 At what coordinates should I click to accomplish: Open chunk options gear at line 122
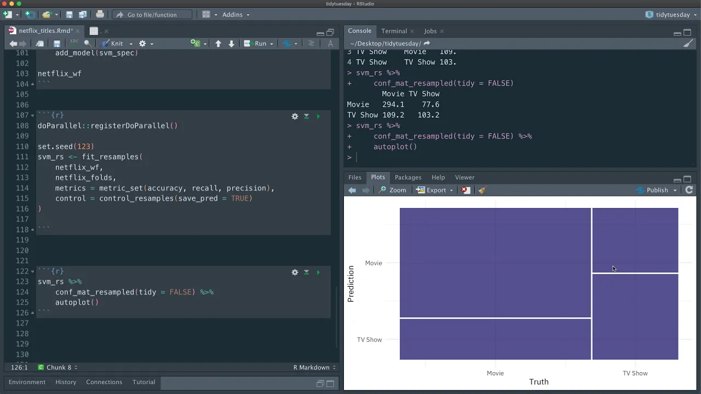click(x=295, y=272)
